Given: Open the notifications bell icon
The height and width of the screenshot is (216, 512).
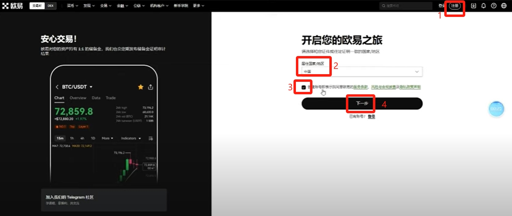Looking at the screenshot, I should 483,6.
